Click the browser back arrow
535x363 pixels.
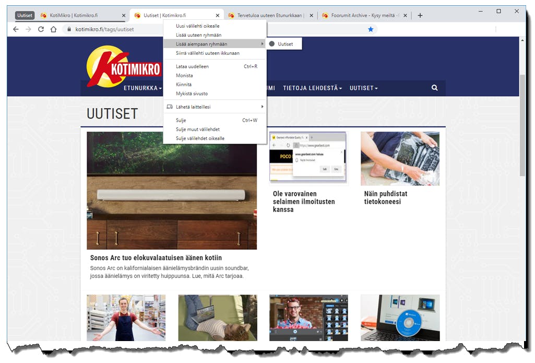(x=16, y=29)
